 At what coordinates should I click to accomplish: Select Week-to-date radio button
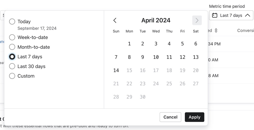12,37
